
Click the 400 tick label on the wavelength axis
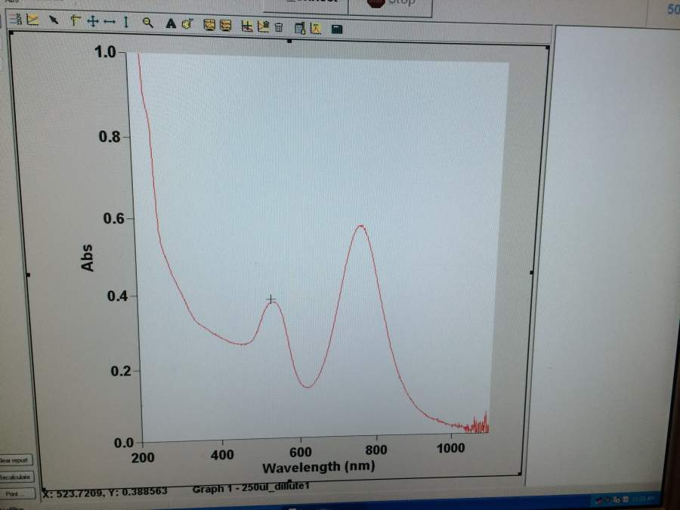[x=222, y=455]
